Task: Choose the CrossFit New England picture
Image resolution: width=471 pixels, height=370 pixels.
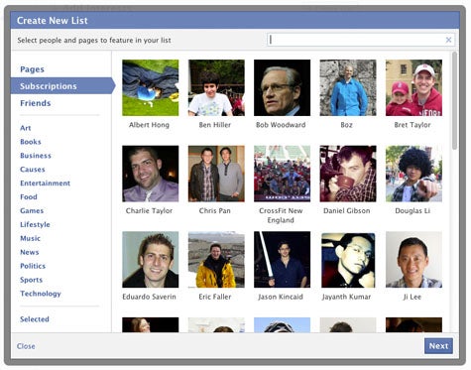Action: pos(282,174)
